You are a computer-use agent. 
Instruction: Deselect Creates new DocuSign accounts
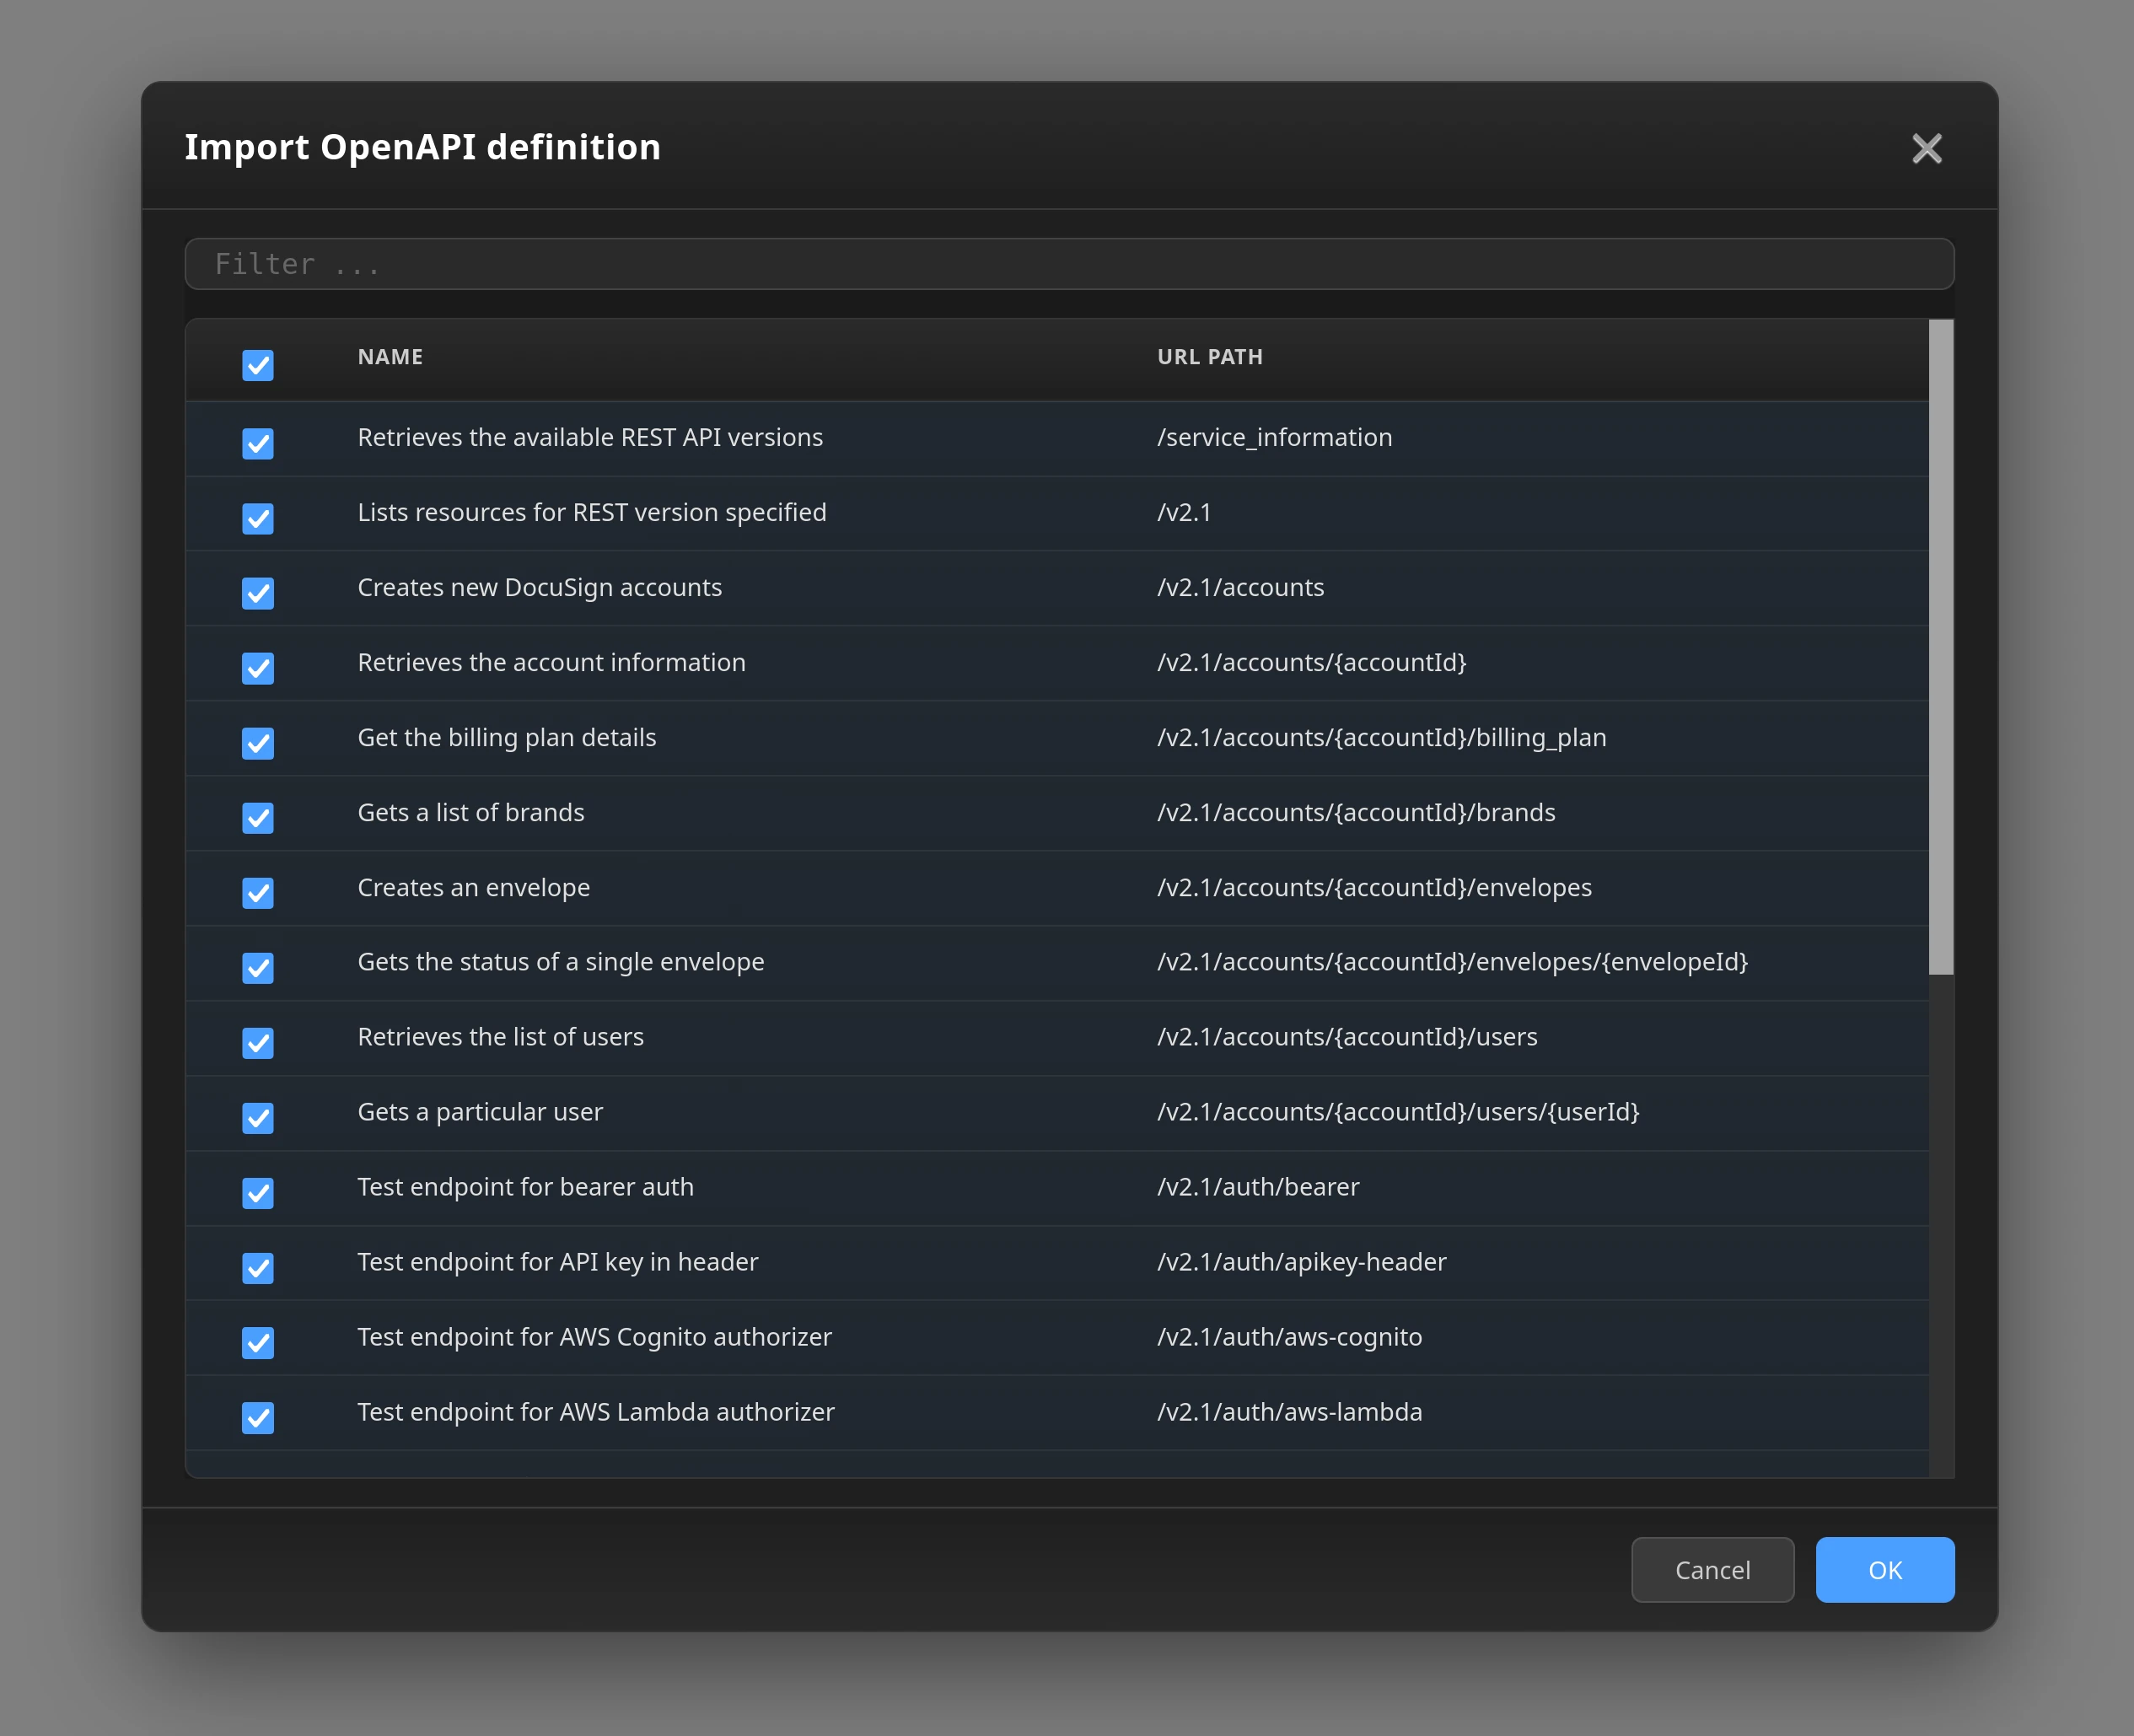coord(258,593)
